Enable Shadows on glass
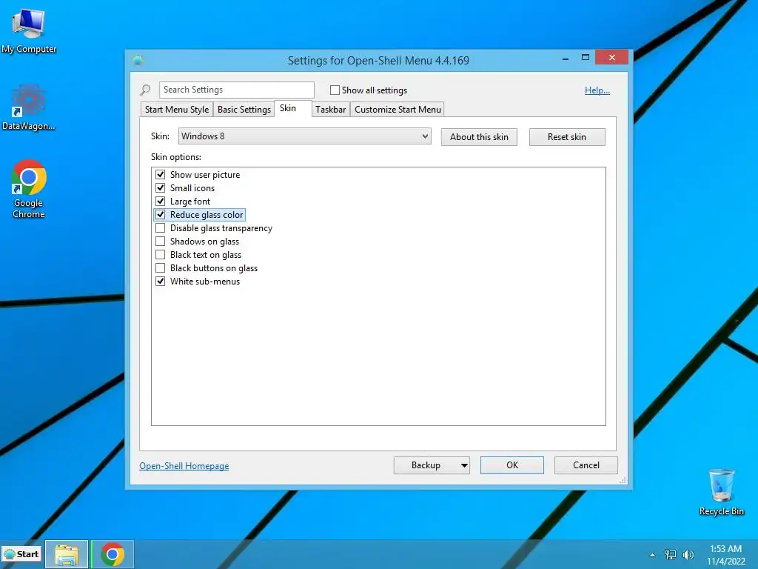Screen dimensions: 758x569 tap(161, 241)
